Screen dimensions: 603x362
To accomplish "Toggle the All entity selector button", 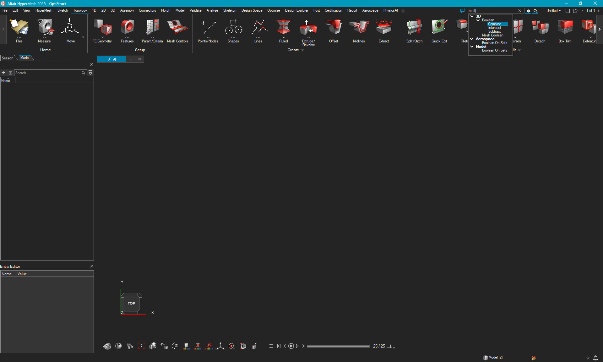I will click(x=111, y=59).
